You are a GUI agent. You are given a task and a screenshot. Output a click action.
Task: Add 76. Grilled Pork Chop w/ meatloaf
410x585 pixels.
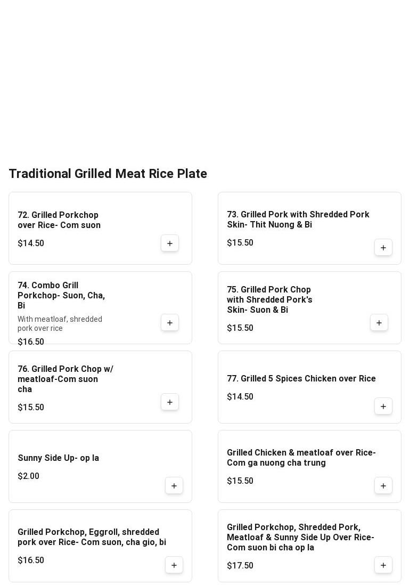pos(170,402)
